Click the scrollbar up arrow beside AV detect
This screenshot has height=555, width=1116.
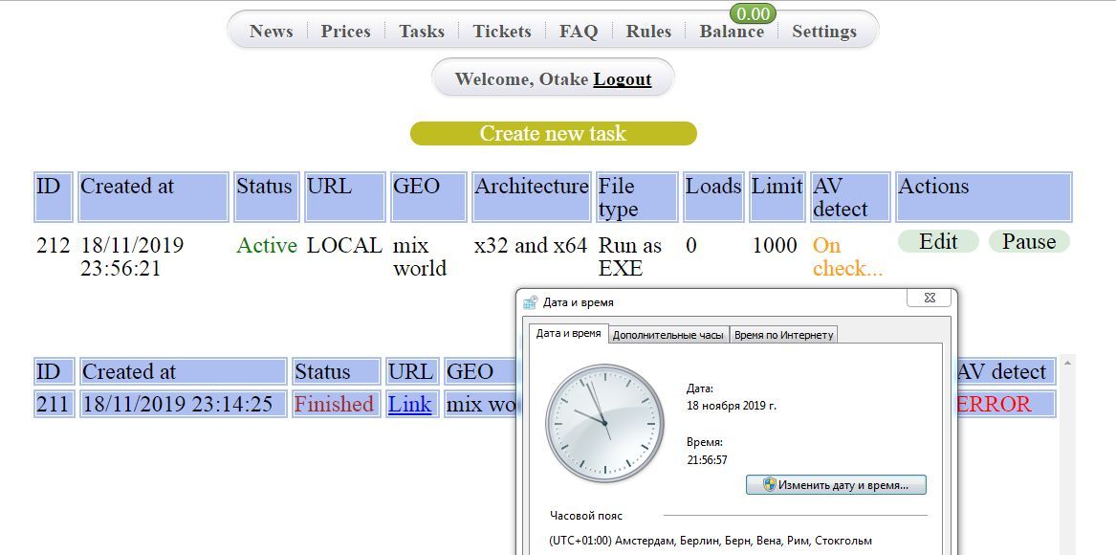tap(1067, 363)
